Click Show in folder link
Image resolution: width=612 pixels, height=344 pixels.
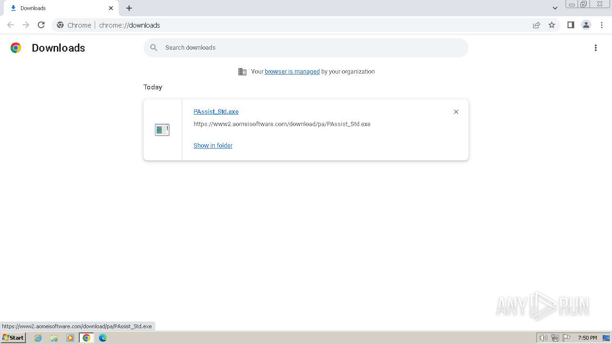click(213, 145)
